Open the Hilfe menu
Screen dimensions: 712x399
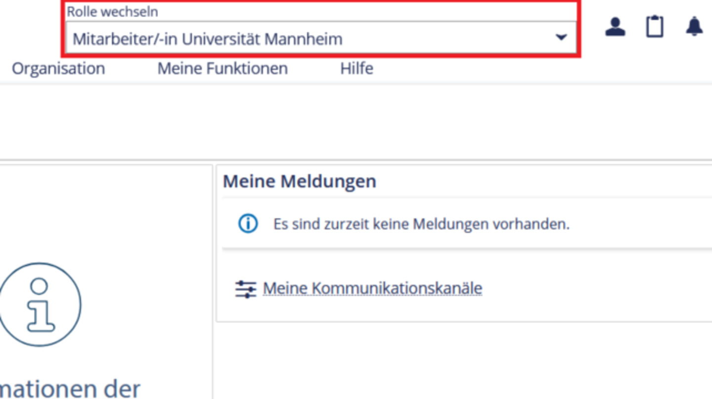(x=356, y=68)
